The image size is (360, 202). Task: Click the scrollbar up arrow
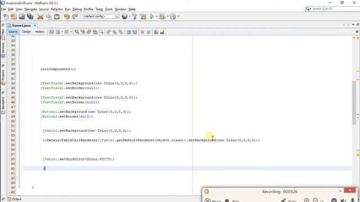point(354,38)
